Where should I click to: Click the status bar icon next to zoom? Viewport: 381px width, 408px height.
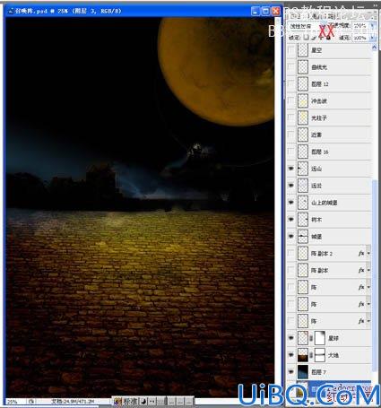coord(30,402)
